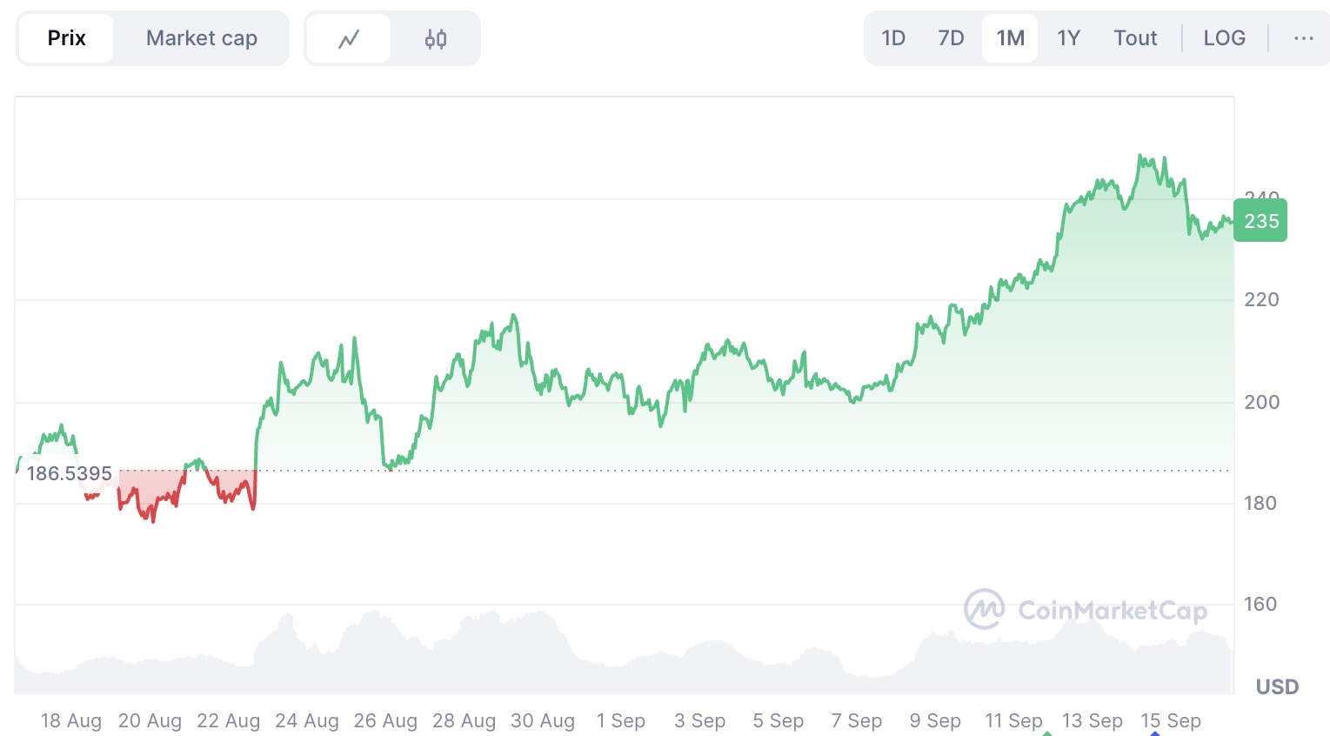Click the 1 Sep date on axis
The width and height of the screenshot is (1330, 736).
click(x=621, y=721)
